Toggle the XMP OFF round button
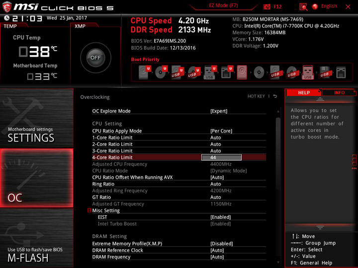358x268 pixels. tap(95, 58)
